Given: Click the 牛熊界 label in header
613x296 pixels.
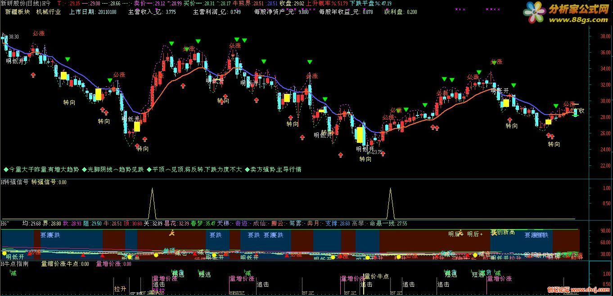Looking at the screenshot, I should pyautogui.click(x=242, y=3).
